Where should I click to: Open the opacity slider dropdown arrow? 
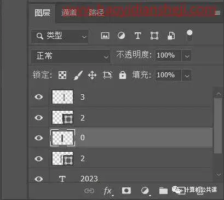click(187, 56)
